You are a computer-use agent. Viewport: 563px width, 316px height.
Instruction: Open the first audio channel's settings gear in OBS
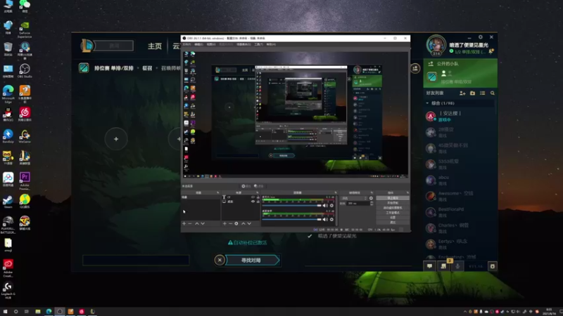pyautogui.click(x=331, y=206)
